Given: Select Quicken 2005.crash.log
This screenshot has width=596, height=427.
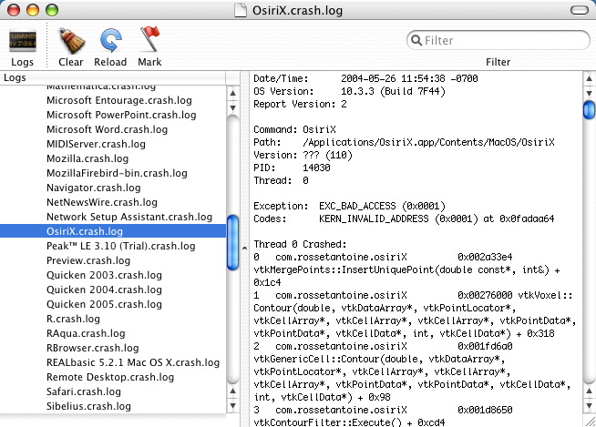Looking at the screenshot, I should tap(104, 304).
